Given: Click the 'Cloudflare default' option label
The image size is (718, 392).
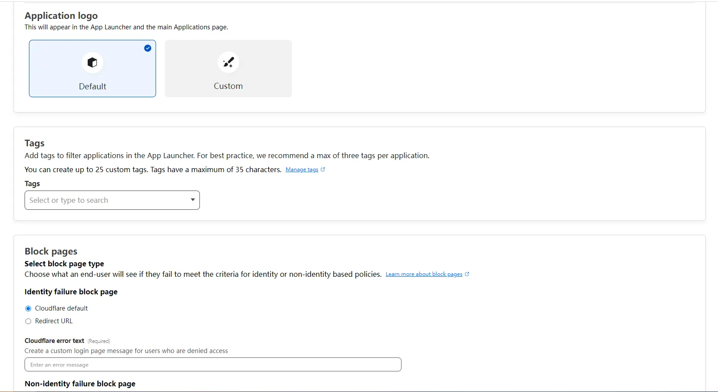Looking at the screenshot, I should tap(61, 308).
